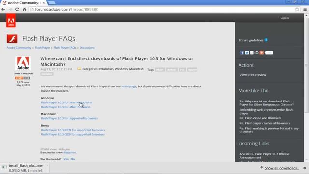Click the browser Back arrow
The height and width of the screenshot is (174, 309).
[3, 9]
